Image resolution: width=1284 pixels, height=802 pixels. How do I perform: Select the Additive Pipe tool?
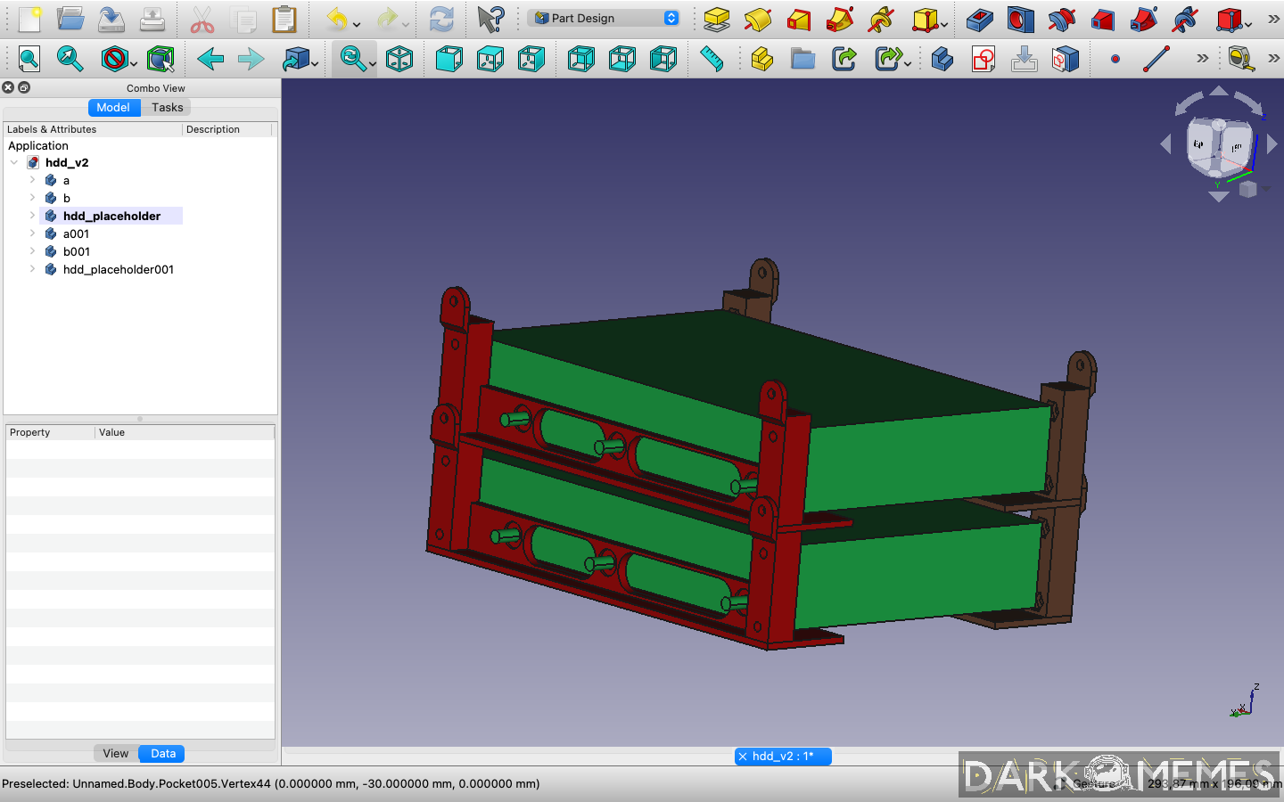pyautogui.click(x=840, y=19)
